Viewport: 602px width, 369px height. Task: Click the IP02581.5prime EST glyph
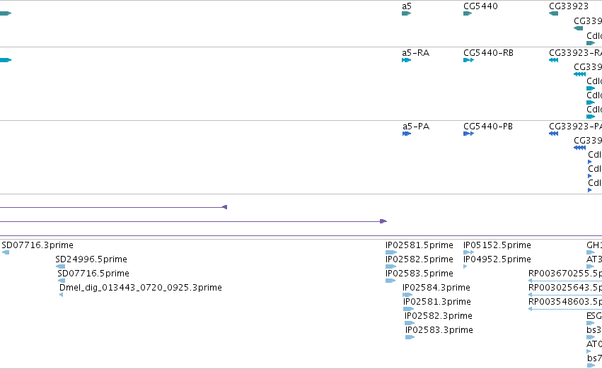coord(391,252)
